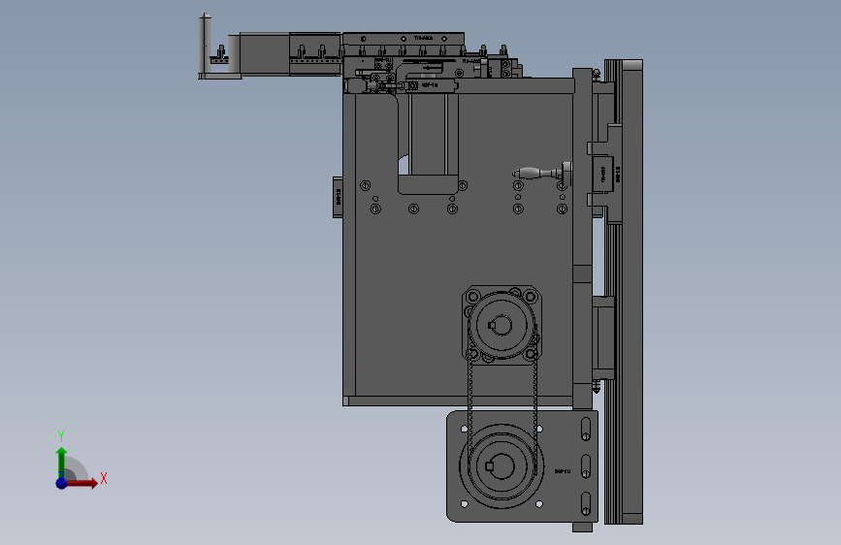Select the upper small belt pulley
This screenshot has height=545, width=841.
point(501,325)
